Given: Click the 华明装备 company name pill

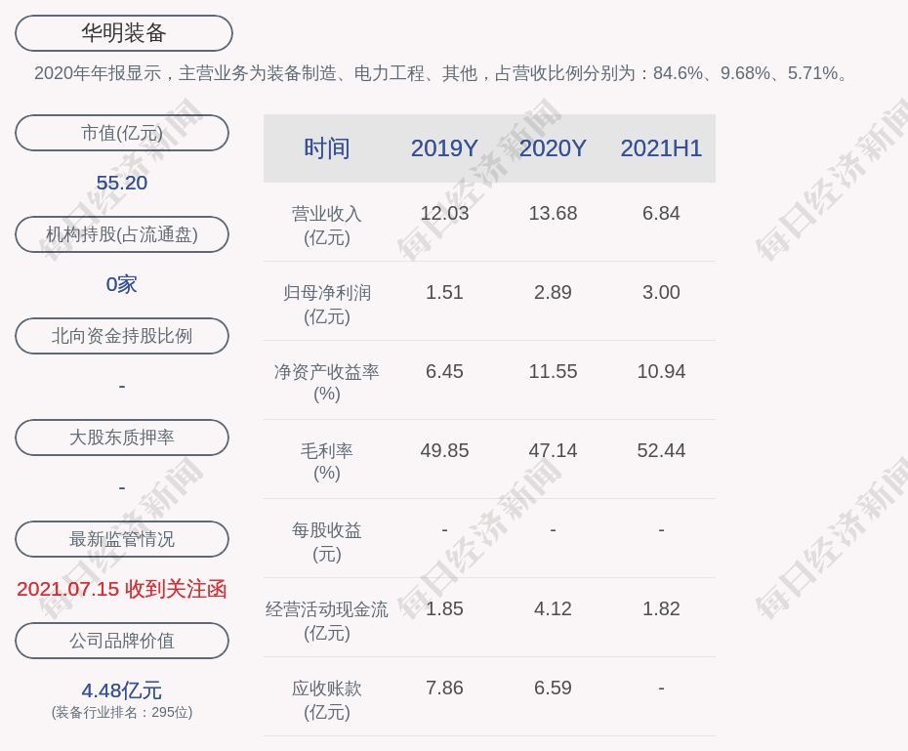Looking at the screenshot, I should [x=123, y=33].
